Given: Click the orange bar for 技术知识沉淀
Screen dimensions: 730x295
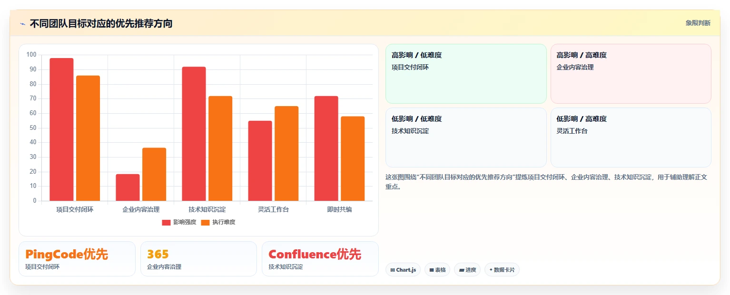Looking at the screenshot, I should [220, 148].
